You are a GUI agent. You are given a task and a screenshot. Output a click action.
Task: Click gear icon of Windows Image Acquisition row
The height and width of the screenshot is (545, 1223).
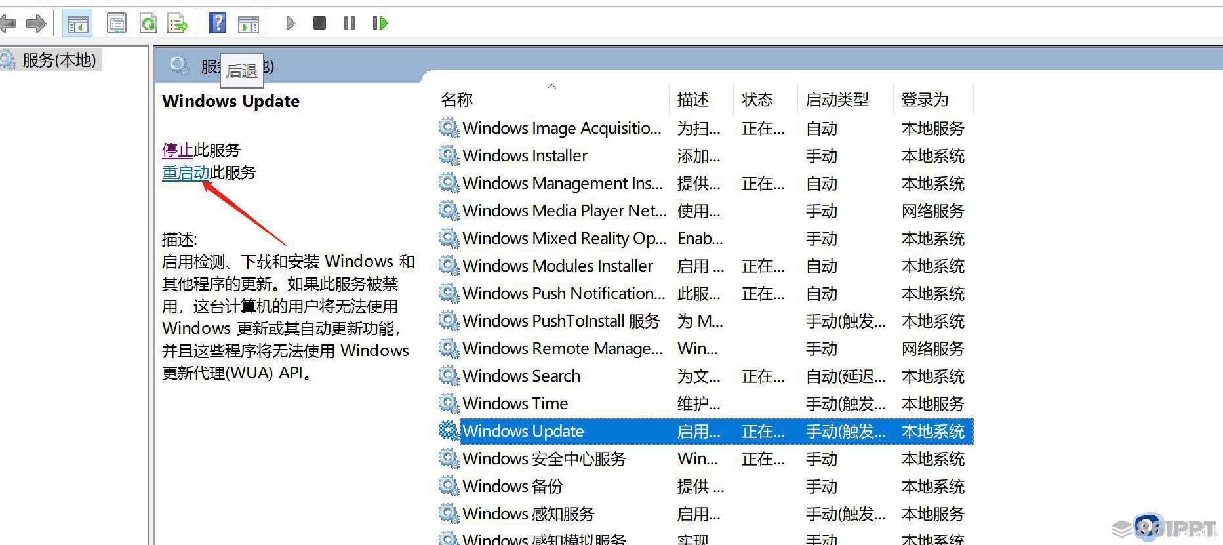[449, 128]
